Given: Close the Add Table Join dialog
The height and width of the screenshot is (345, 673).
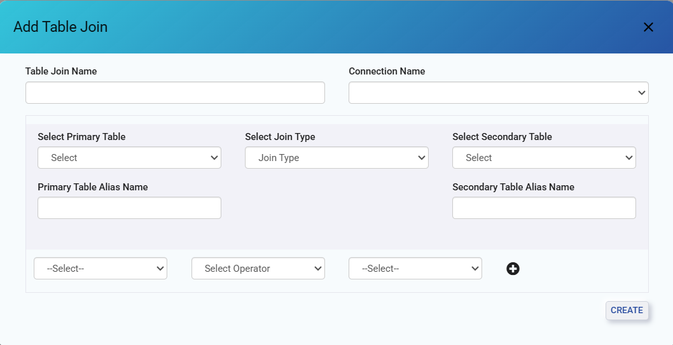Looking at the screenshot, I should (648, 27).
